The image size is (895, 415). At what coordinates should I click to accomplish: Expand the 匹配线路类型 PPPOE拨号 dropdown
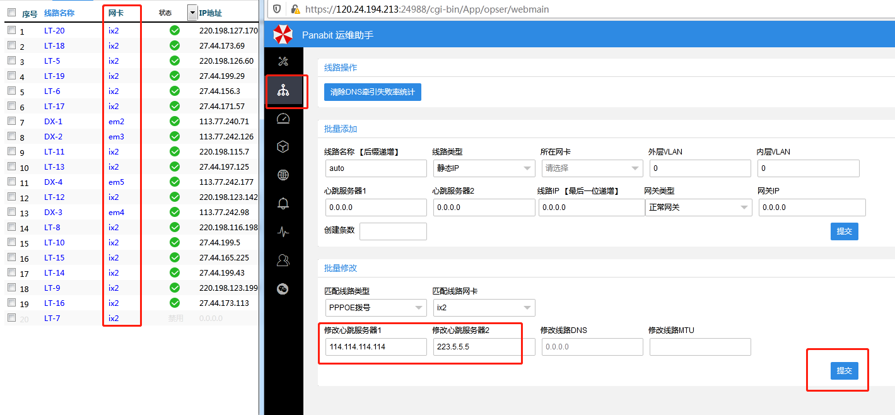click(x=375, y=308)
